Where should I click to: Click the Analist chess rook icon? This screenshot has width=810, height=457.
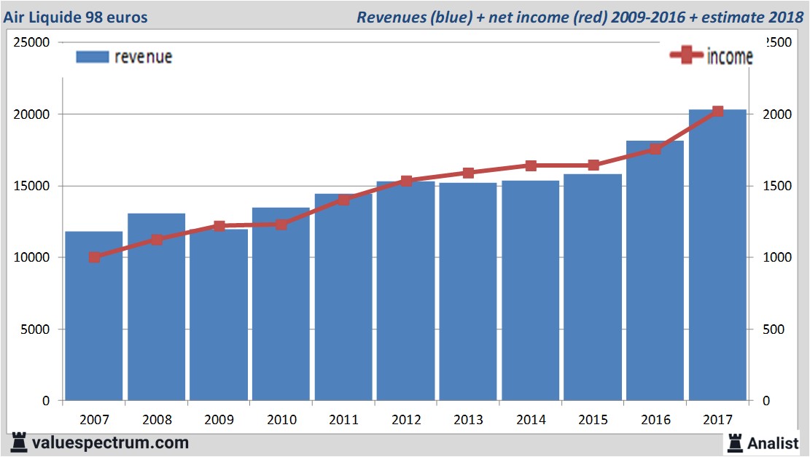(x=735, y=442)
